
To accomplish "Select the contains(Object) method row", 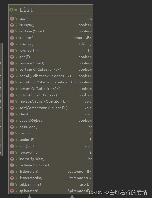I will (51, 31).
